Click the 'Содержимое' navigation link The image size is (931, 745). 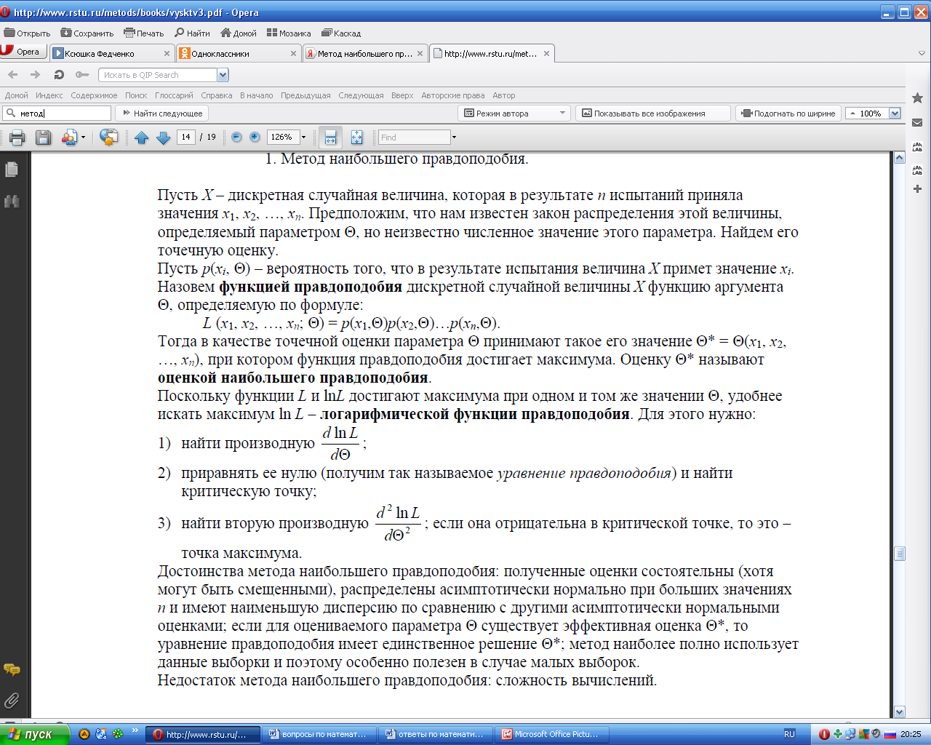coord(94,95)
